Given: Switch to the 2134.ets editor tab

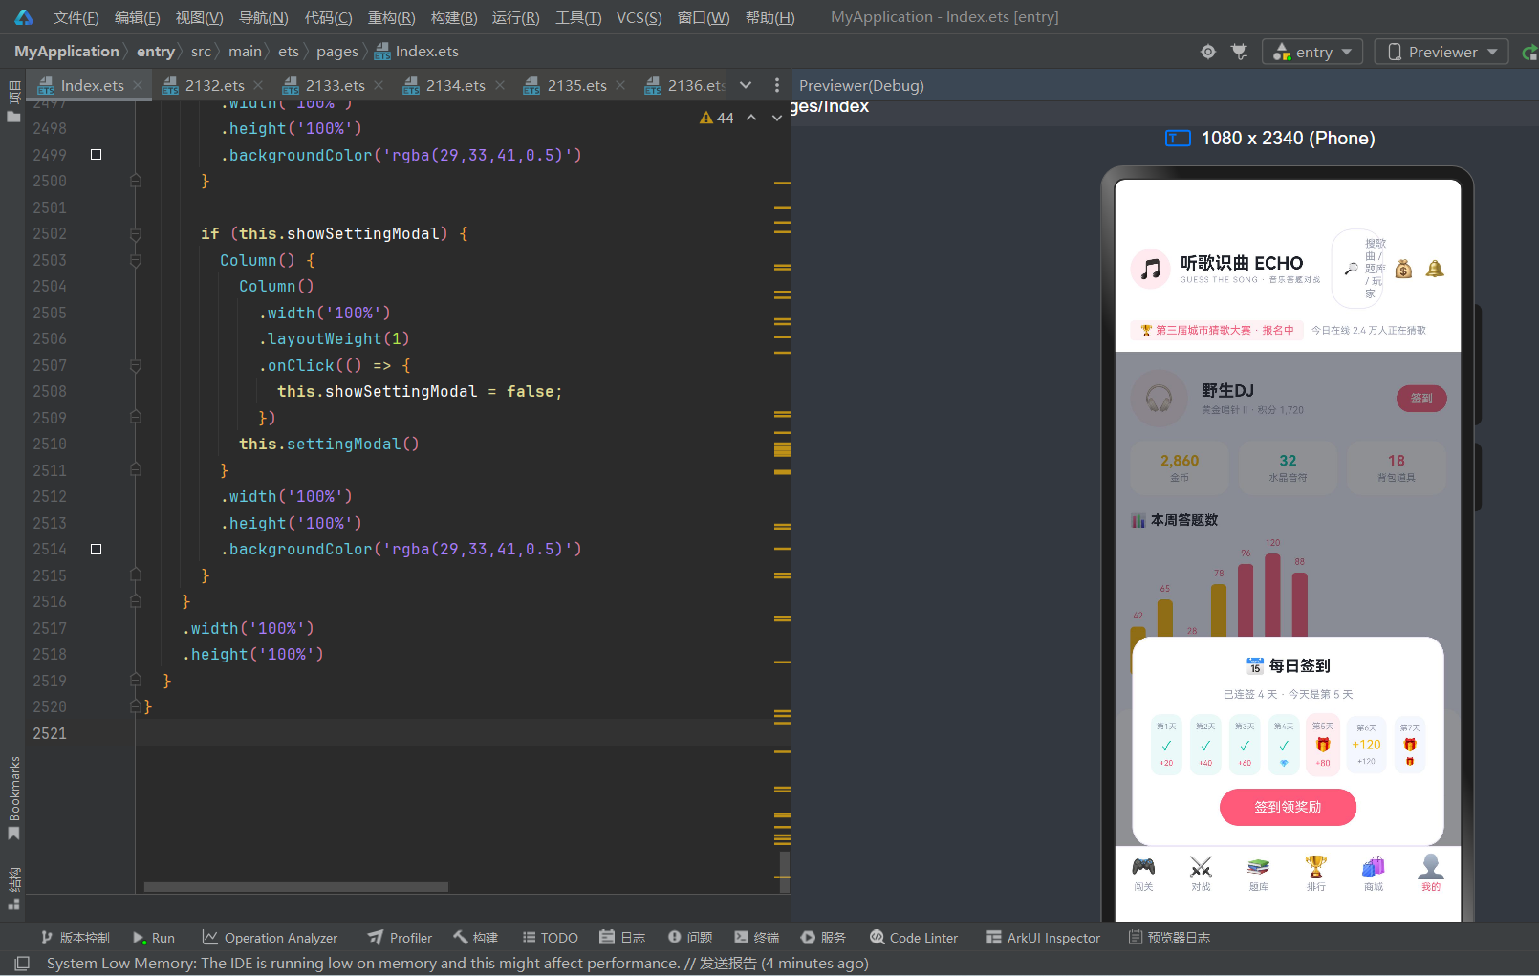Looking at the screenshot, I should [444, 85].
